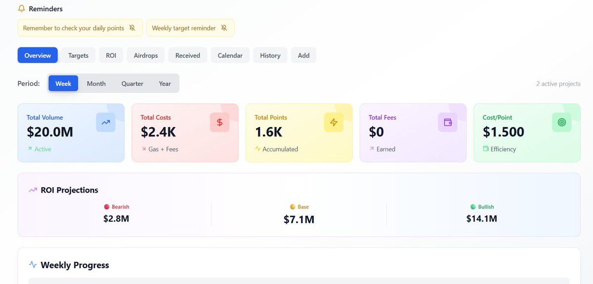Image resolution: width=593 pixels, height=284 pixels.
Task: Click the arrow icon beside Earned
Action: (372, 149)
